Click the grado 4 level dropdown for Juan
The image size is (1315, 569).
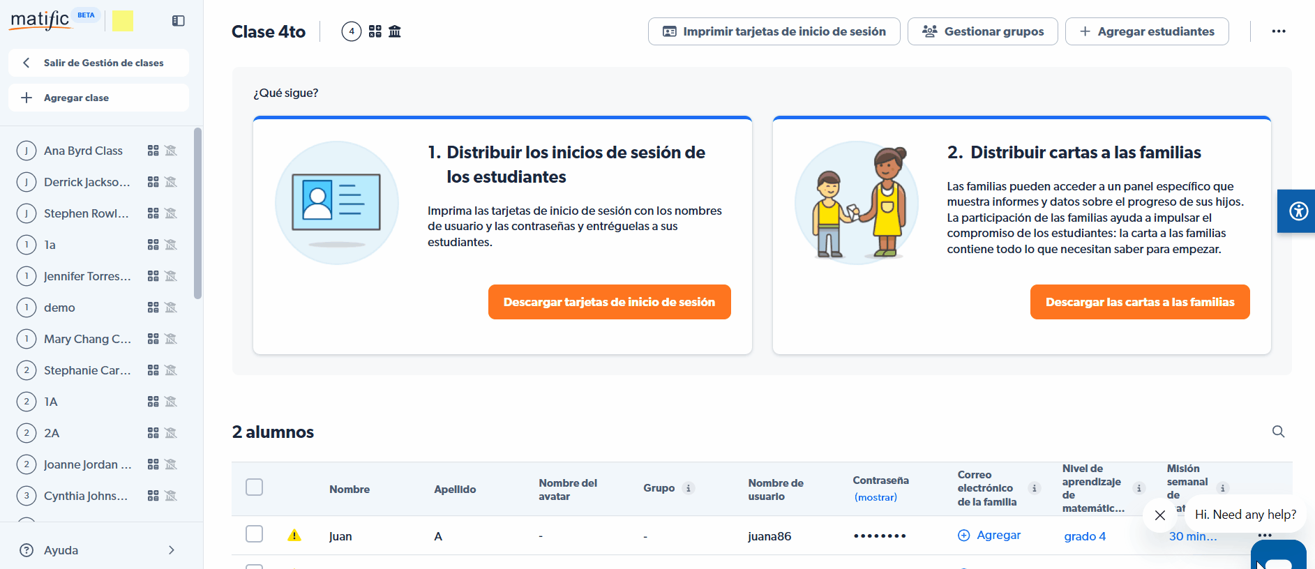point(1085,536)
